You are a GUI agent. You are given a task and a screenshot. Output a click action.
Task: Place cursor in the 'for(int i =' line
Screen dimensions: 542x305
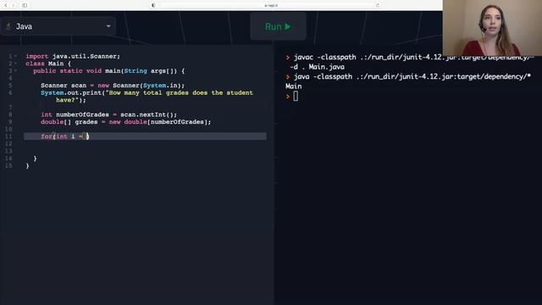pyautogui.click(x=145, y=136)
